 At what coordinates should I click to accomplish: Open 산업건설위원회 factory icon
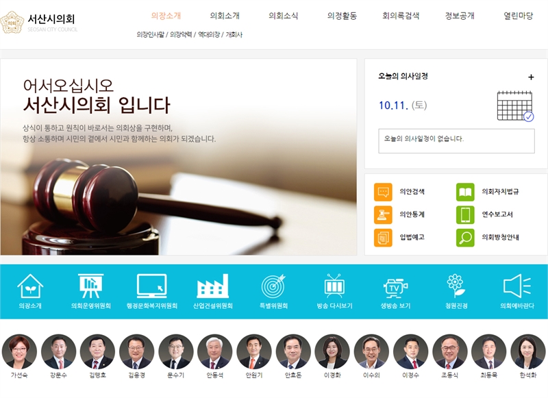[x=212, y=286]
